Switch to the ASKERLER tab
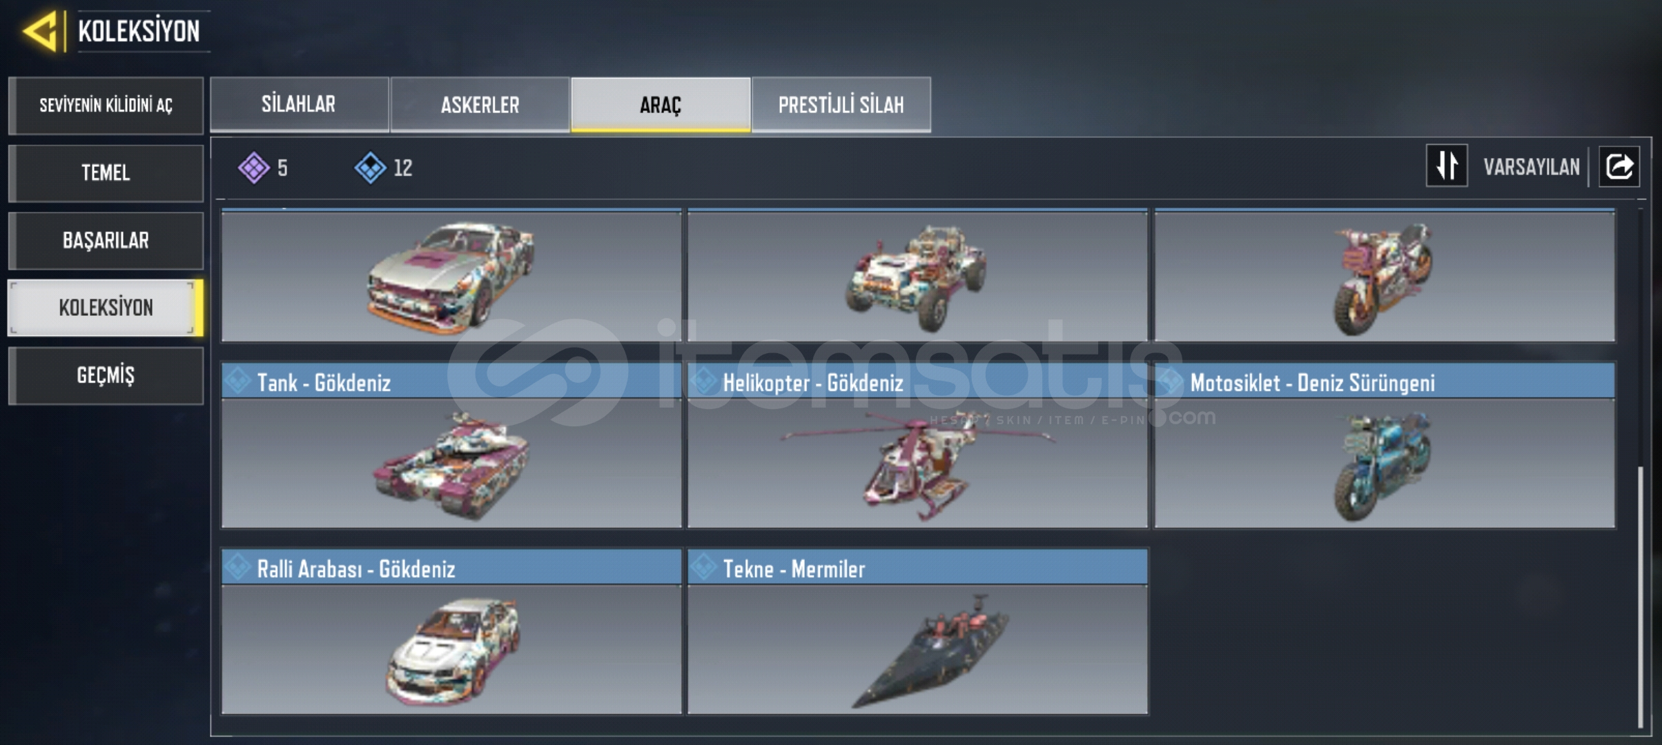This screenshot has width=1662, height=745. coord(480,104)
